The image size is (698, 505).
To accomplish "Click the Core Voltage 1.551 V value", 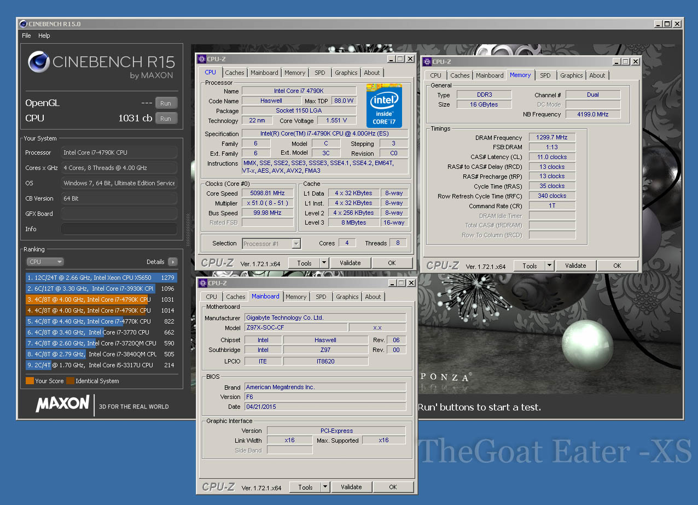I will coord(336,121).
